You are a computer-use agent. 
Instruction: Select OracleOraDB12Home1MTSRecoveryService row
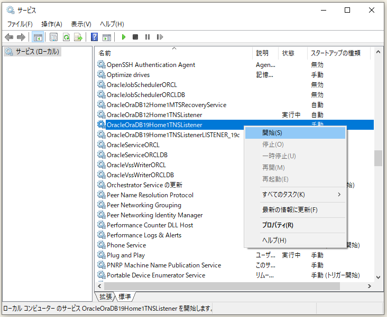[x=167, y=105]
